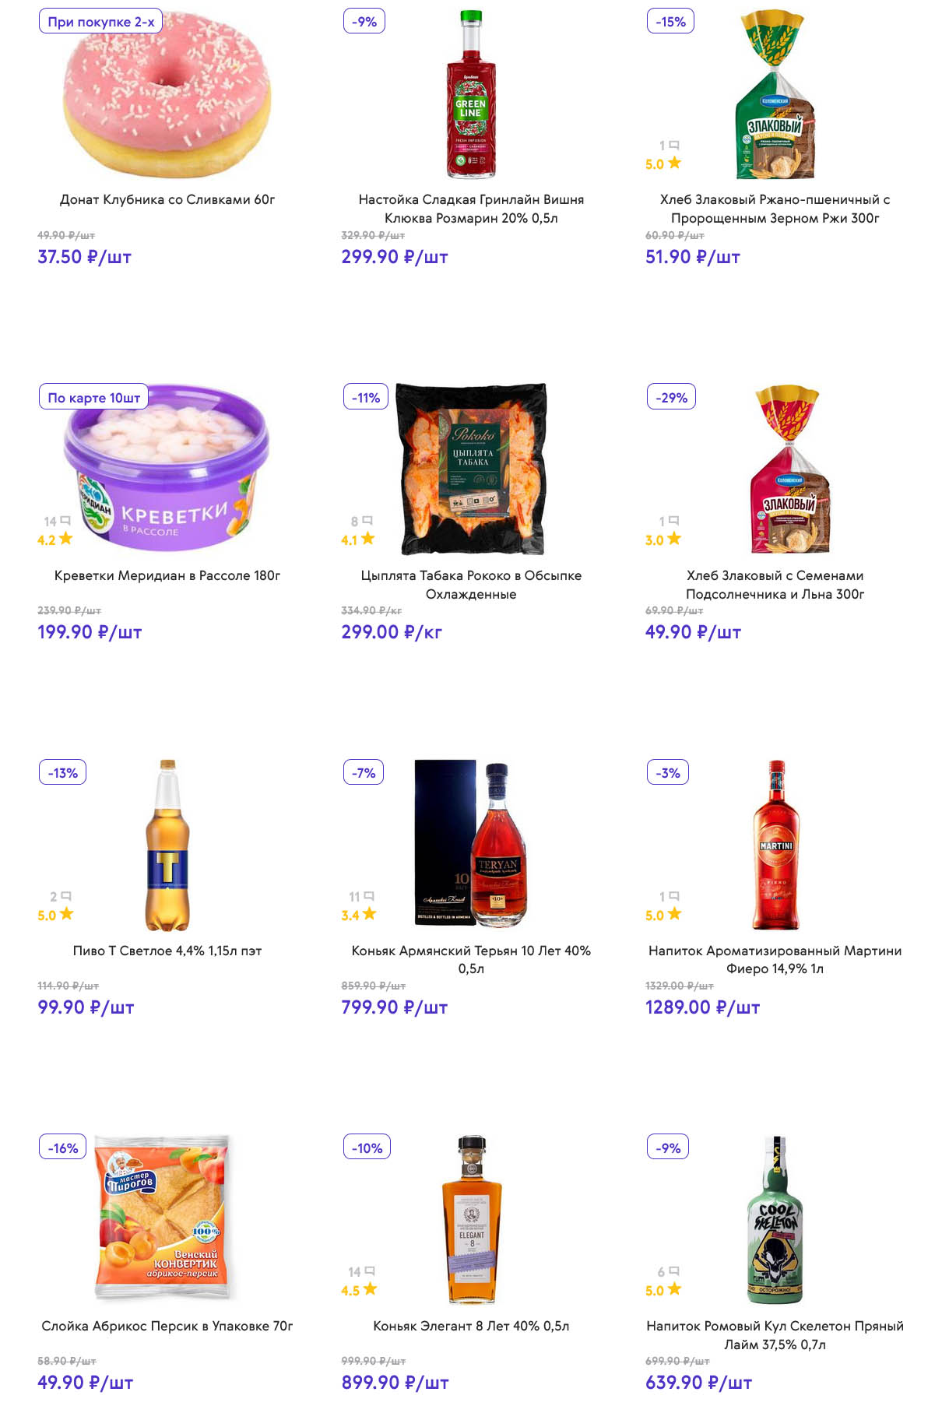Open the Meridian shrimp in brine product image
Image resolution: width=942 pixels, height=1413 pixels.
coord(167,469)
